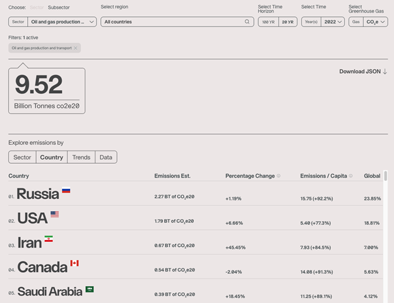
Task: Switch to the Data tab
Action: pos(105,157)
